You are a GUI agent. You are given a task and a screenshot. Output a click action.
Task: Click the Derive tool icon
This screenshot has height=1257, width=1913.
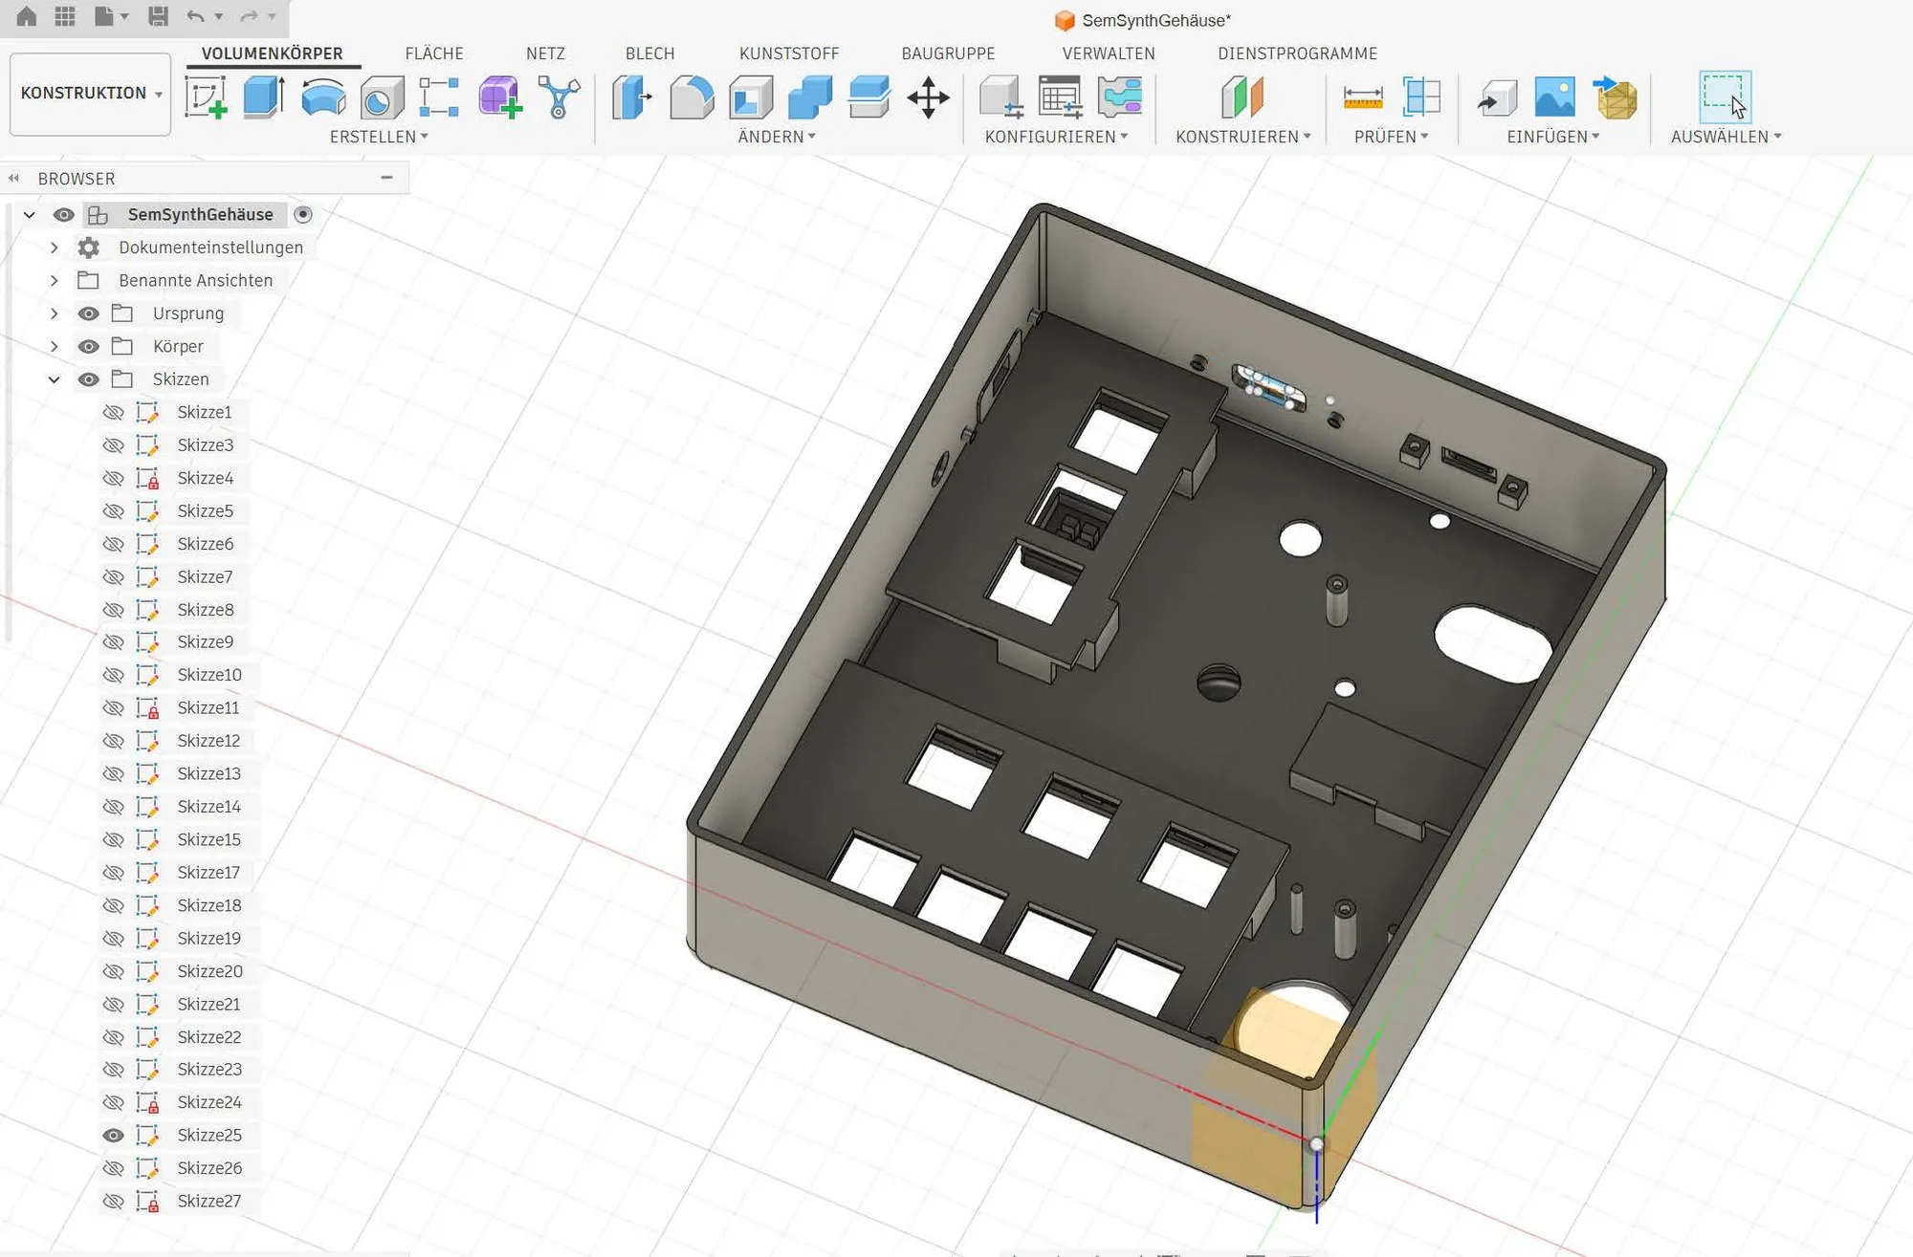click(559, 98)
